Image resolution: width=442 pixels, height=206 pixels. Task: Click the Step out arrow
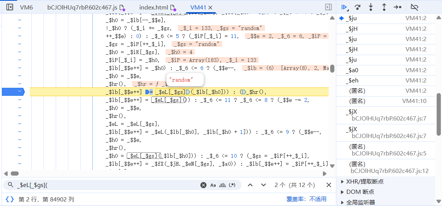coord(384,7)
